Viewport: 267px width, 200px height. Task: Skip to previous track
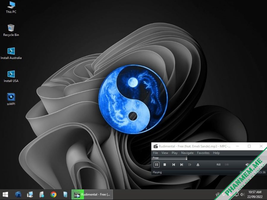[173, 165]
